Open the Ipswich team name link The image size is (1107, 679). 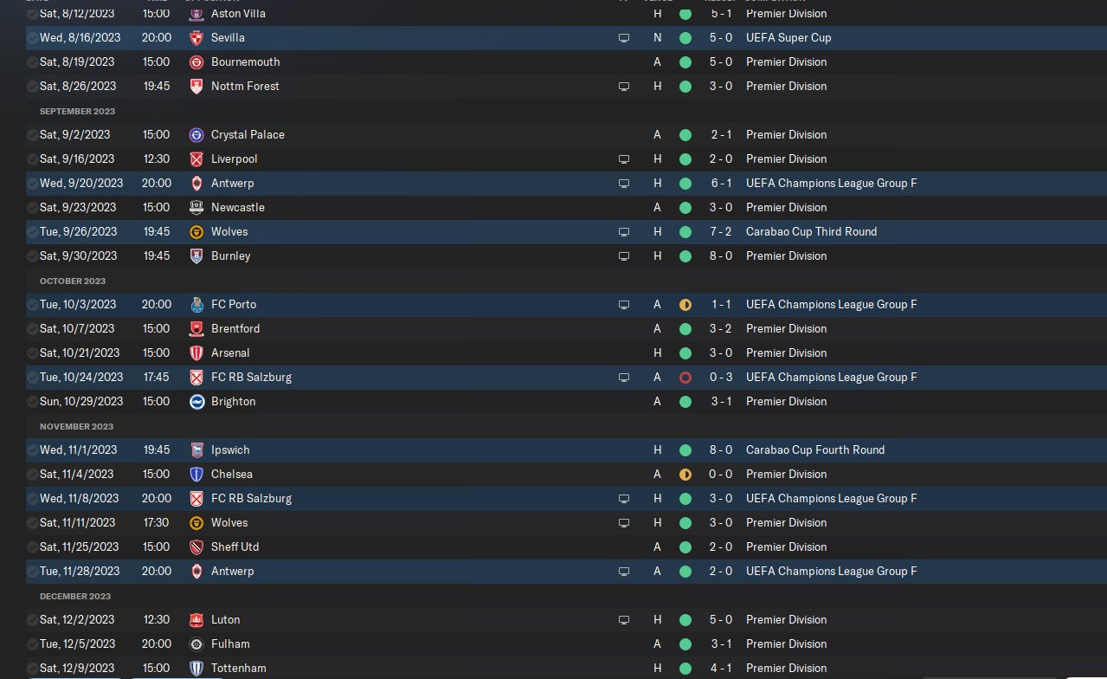(x=230, y=450)
